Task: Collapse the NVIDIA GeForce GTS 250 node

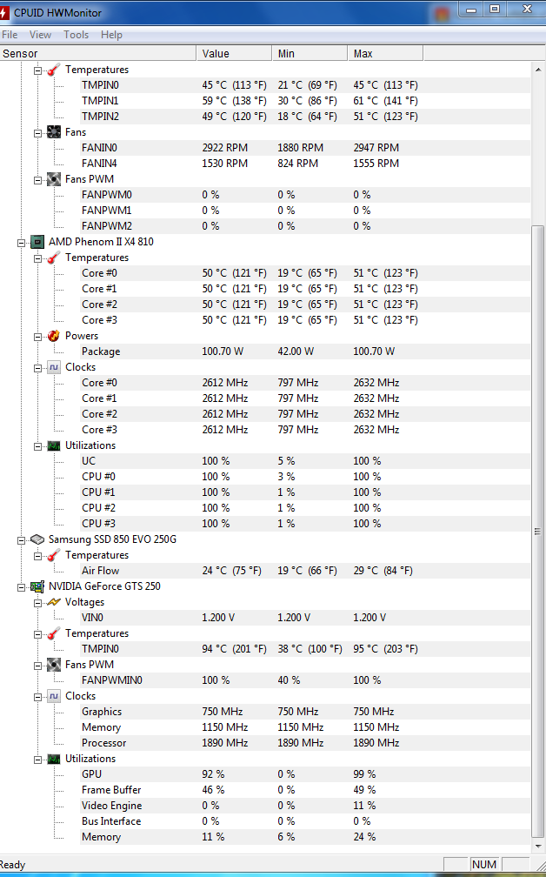Action: click(x=22, y=586)
